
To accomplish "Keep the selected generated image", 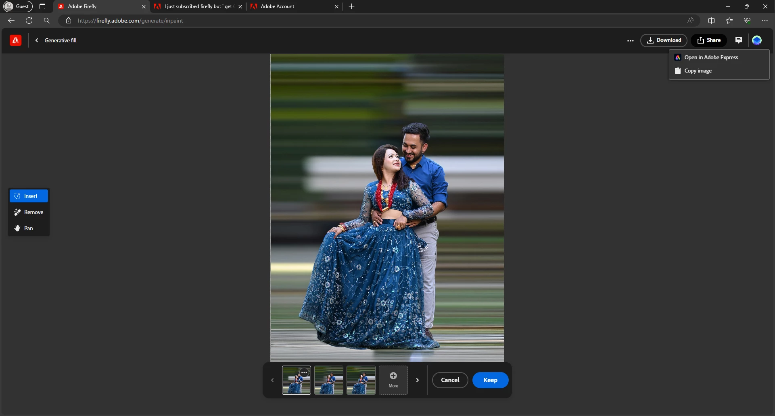I will [x=490, y=380].
